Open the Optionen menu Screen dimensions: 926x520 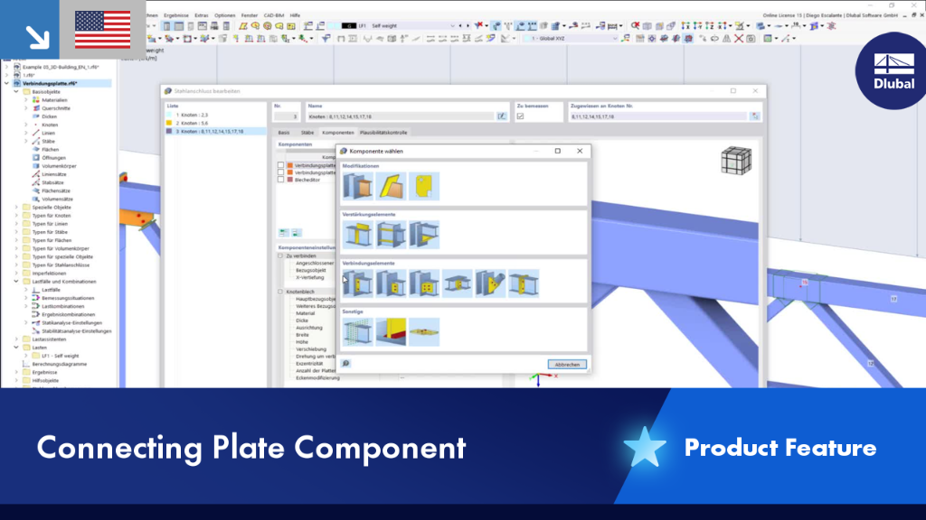(224, 15)
